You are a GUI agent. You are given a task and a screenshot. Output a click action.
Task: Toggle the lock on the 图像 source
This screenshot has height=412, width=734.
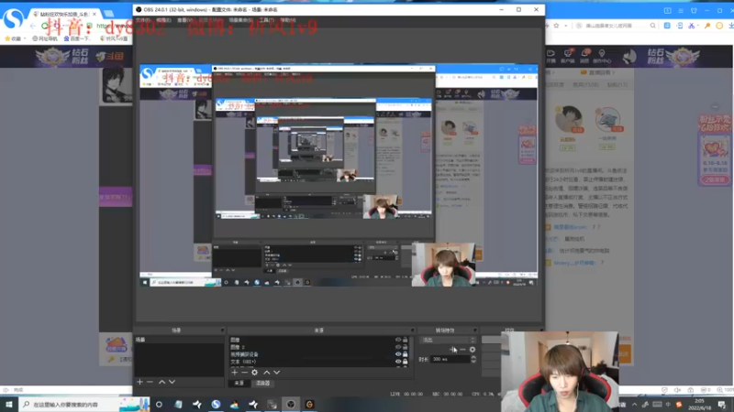[x=405, y=340]
